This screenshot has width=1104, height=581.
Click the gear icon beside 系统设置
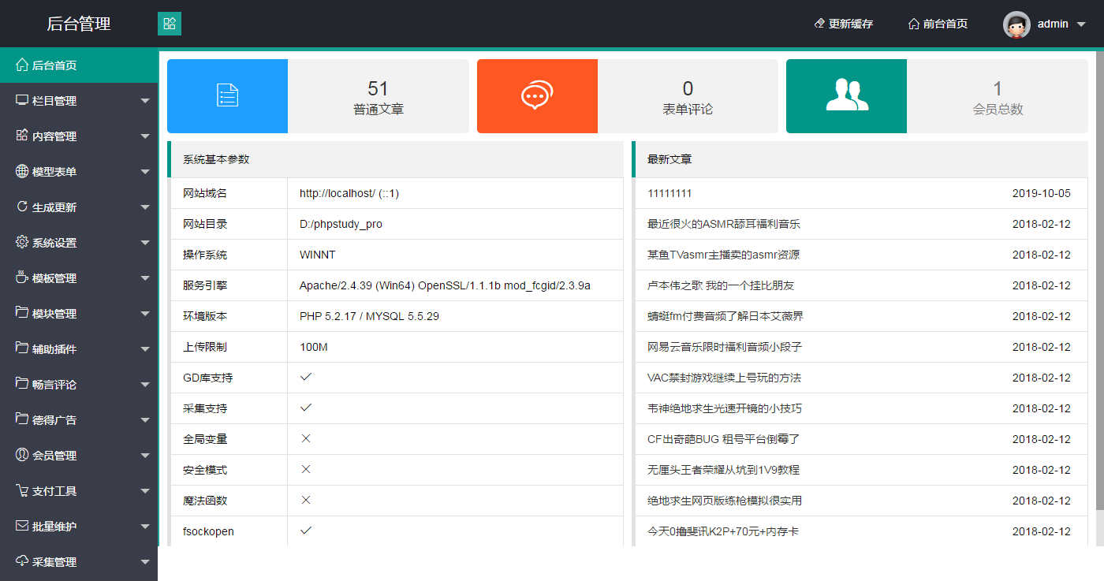point(22,242)
